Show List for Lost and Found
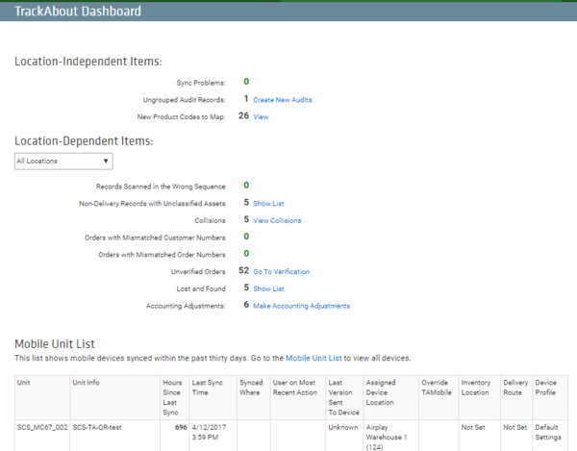This screenshot has width=577, height=451. point(268,288)
